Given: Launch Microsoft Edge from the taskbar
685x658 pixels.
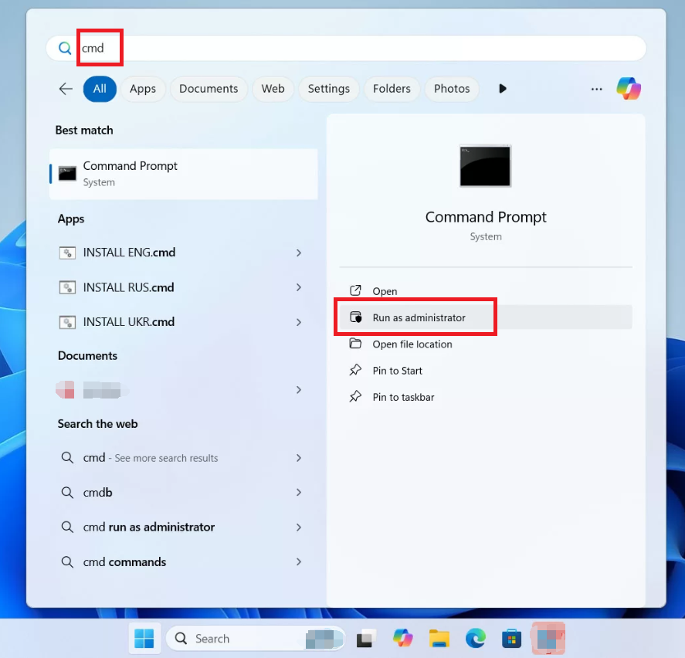Looking at the screenshot, I should (x=475, y=638).
